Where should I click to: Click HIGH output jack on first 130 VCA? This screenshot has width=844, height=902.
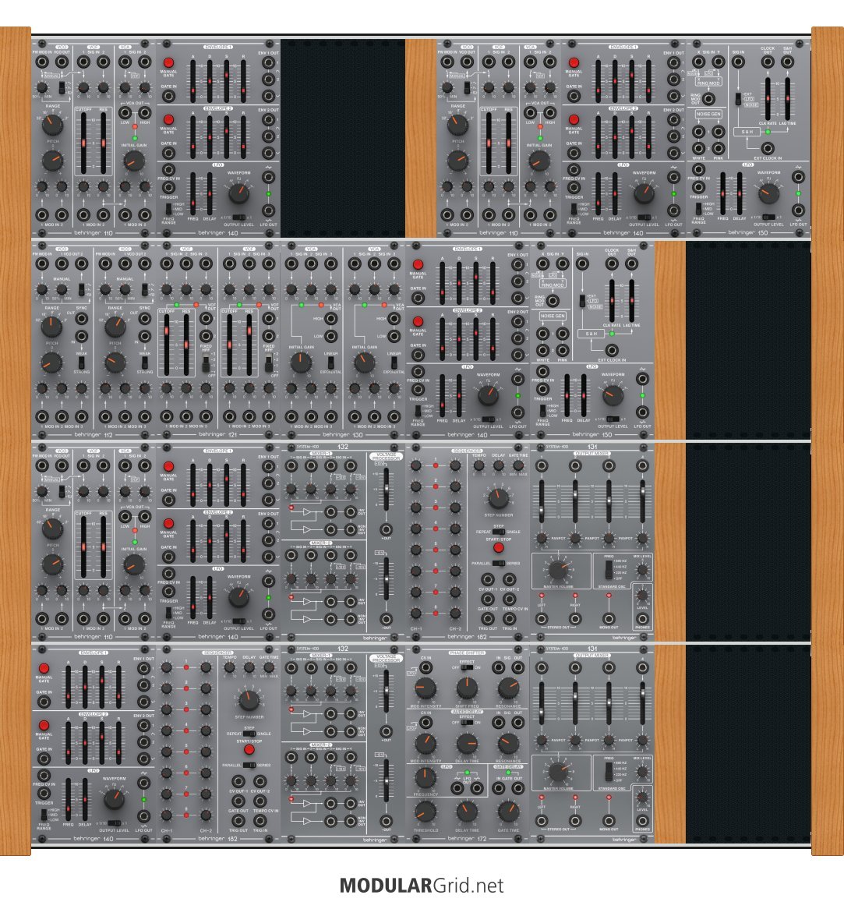330,319
